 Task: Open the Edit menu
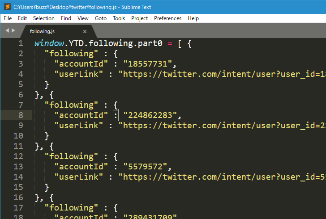point(22,18)
